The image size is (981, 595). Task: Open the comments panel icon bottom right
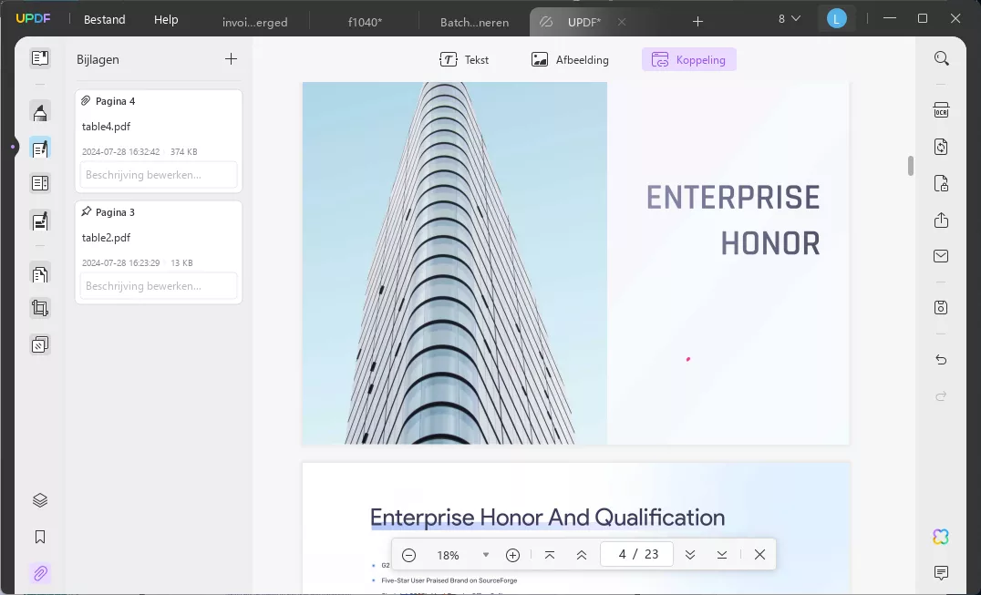[942, 572]
